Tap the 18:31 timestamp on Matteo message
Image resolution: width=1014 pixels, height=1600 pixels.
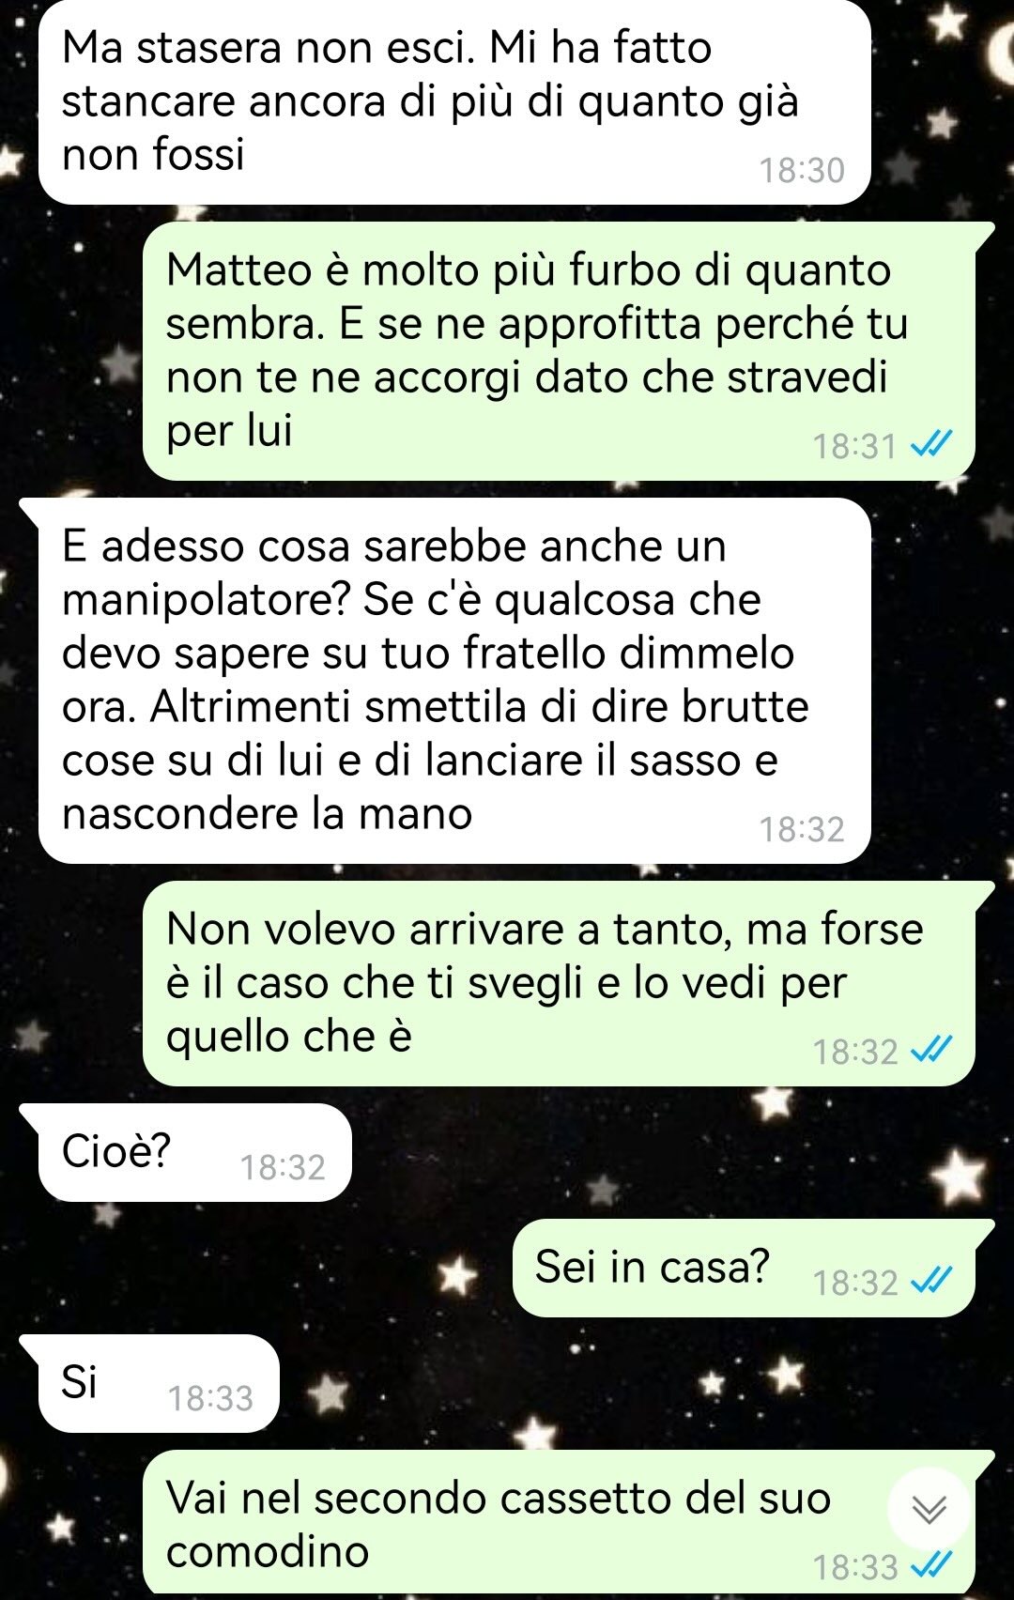tap(855, 446)
